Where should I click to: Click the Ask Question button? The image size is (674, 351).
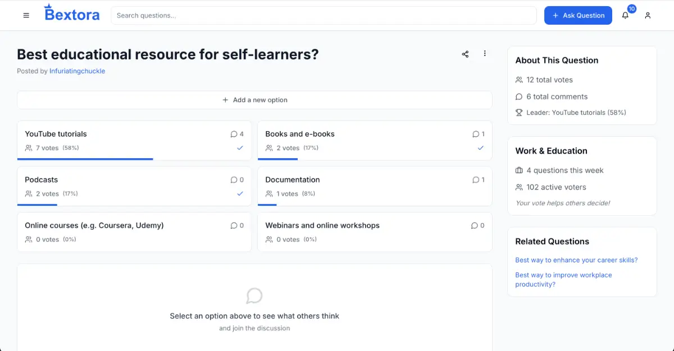coord(578,16)
